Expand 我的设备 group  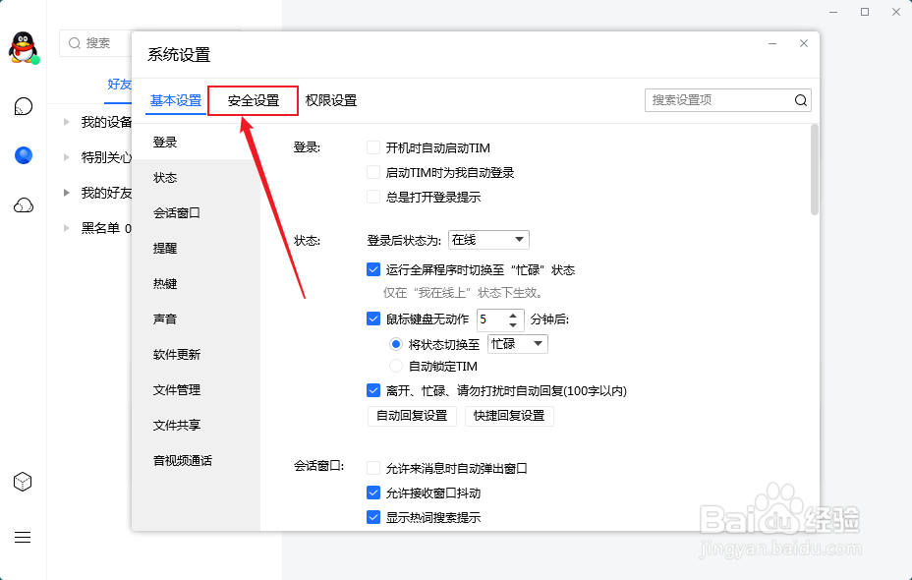click(x=66, y=122)
